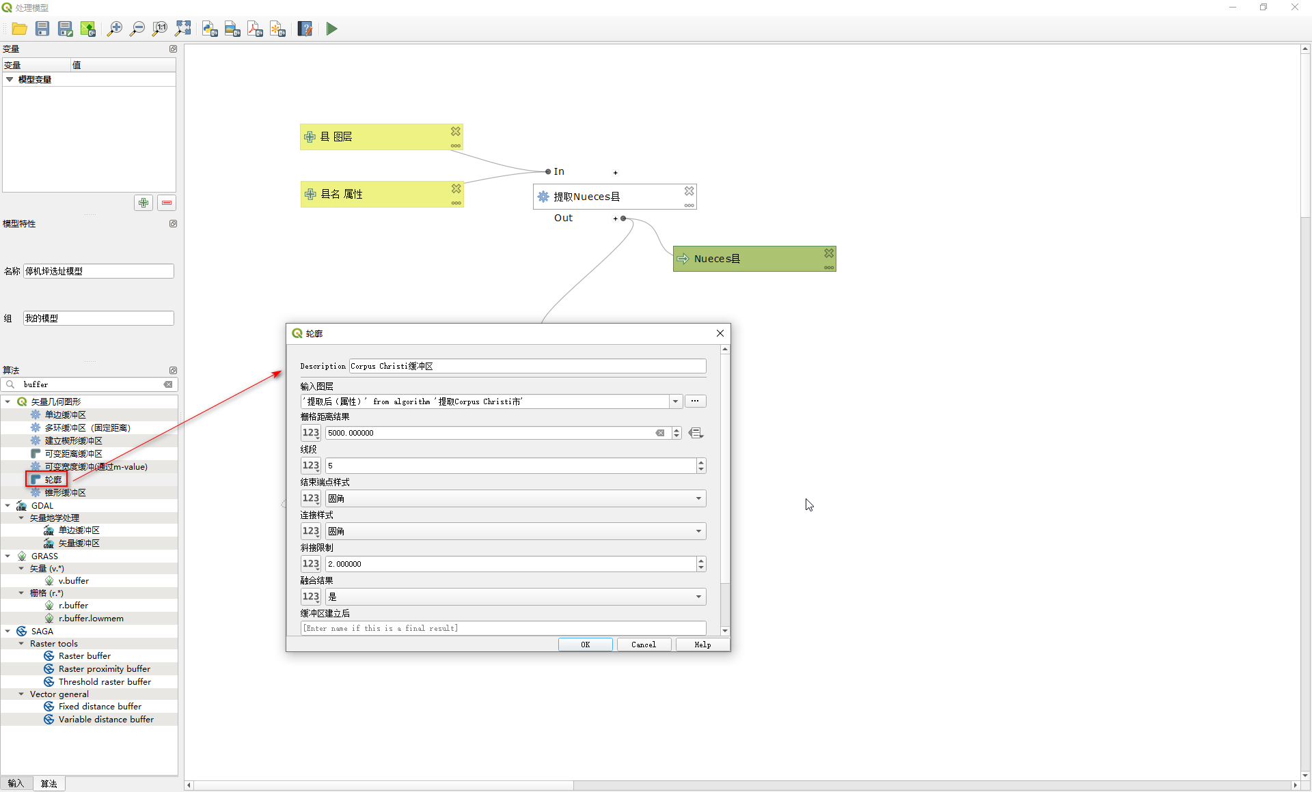Click the data-defined override for distance

tap(696, 433)
